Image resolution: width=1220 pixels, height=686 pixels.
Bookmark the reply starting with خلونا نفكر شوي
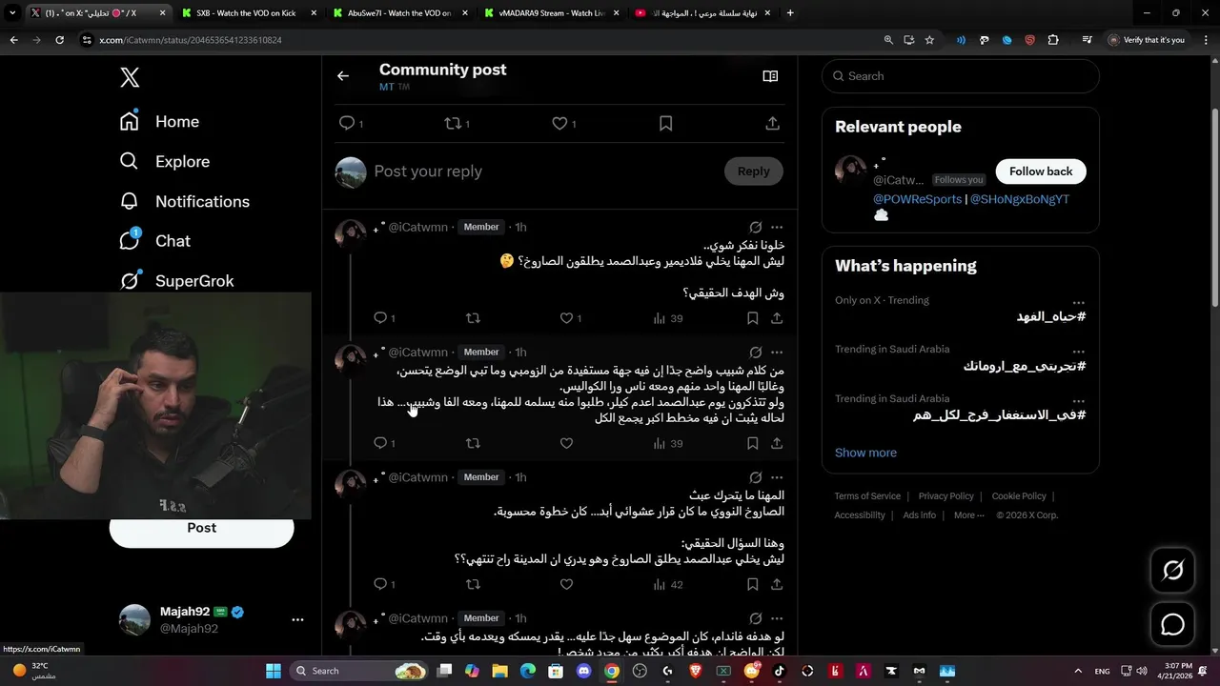coord(752,318)
